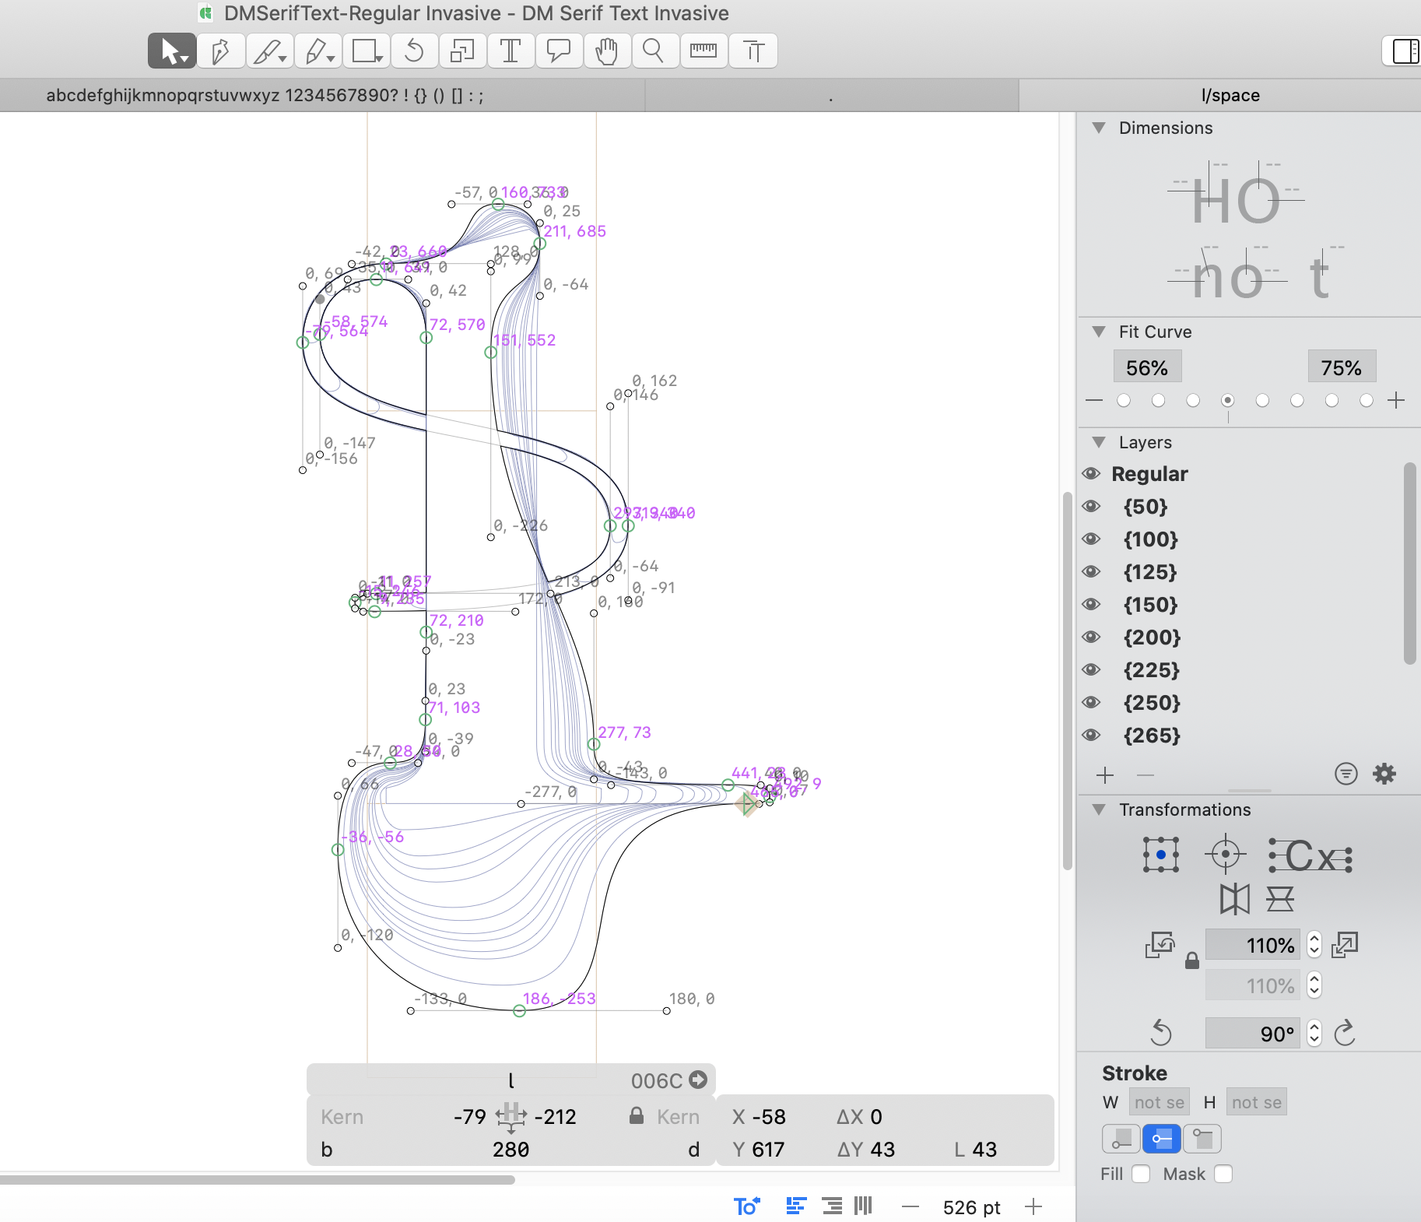Click the scale up icon

tap(1345, 945)
